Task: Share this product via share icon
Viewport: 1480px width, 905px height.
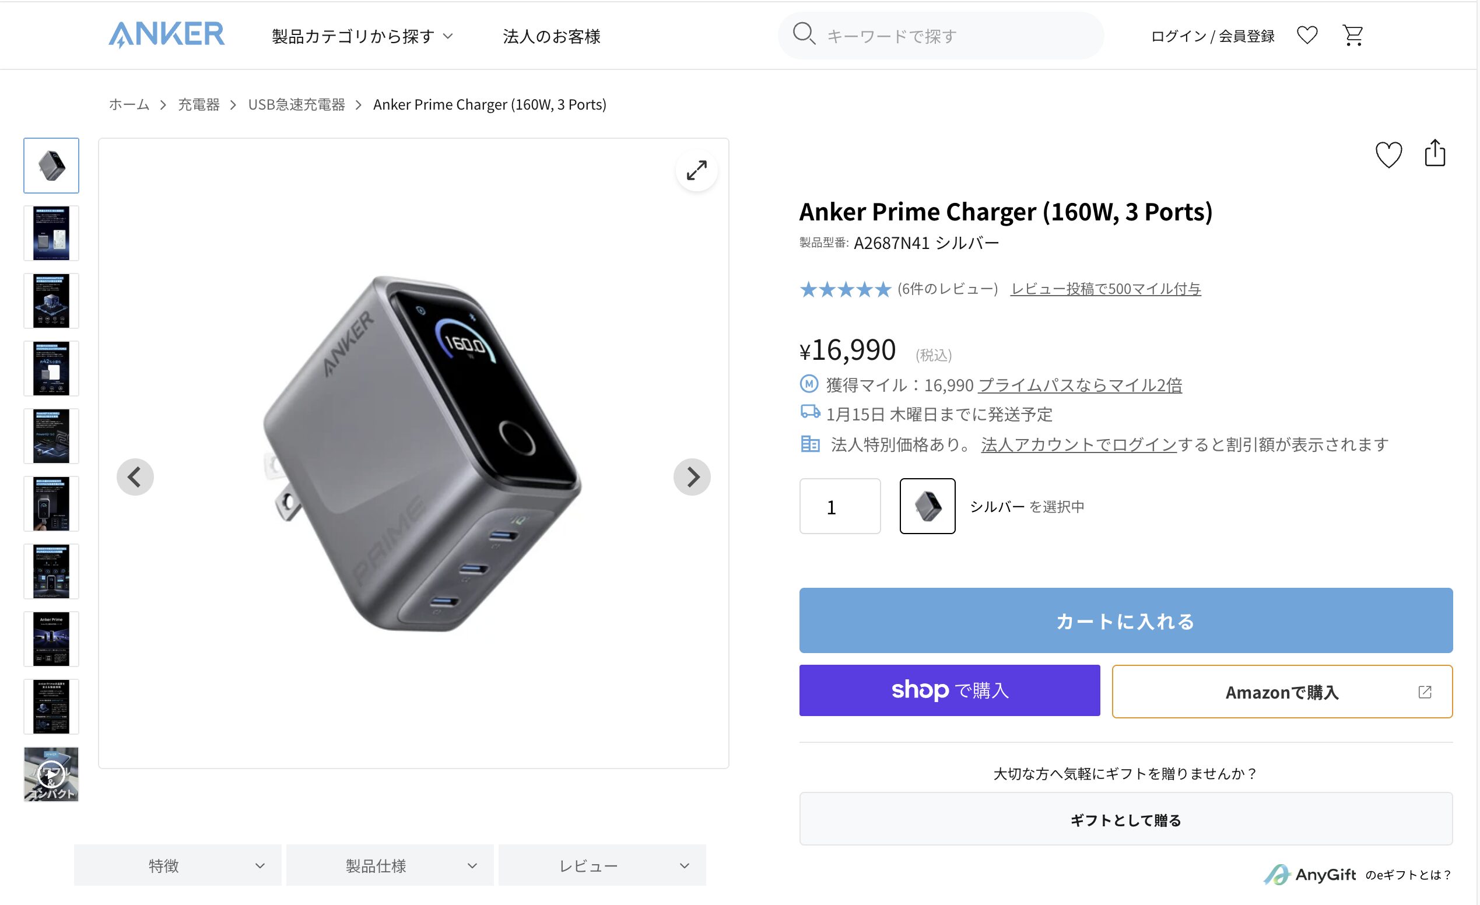Action: click(1435, 153)
